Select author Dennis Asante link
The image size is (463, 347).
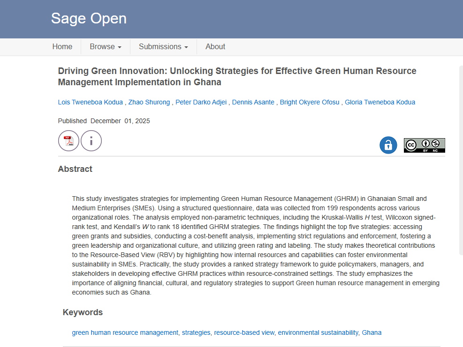253,102
